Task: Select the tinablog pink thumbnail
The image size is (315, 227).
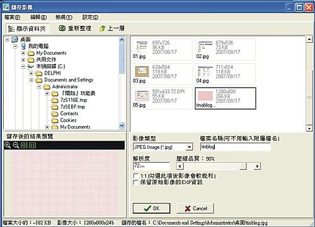Action: tap(226, 98)
